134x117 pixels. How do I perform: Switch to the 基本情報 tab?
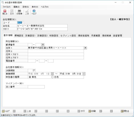coord(8,35)
